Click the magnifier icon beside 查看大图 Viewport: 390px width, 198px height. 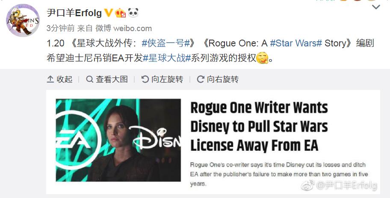click(x=89, y=79)
